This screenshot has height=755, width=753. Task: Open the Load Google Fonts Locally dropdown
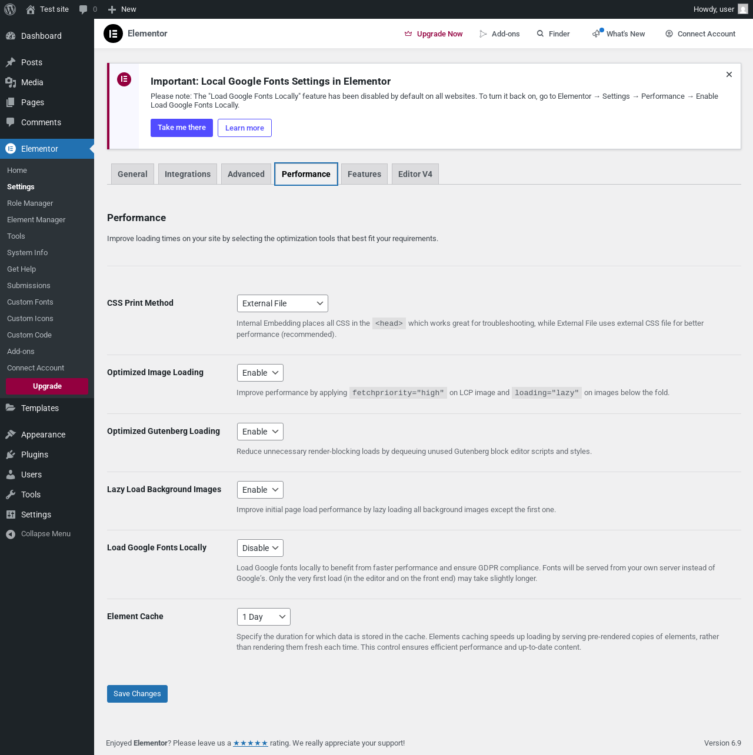click(260, 548)
